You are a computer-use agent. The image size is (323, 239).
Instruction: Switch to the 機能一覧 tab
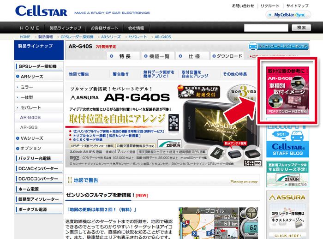point(158,56)
